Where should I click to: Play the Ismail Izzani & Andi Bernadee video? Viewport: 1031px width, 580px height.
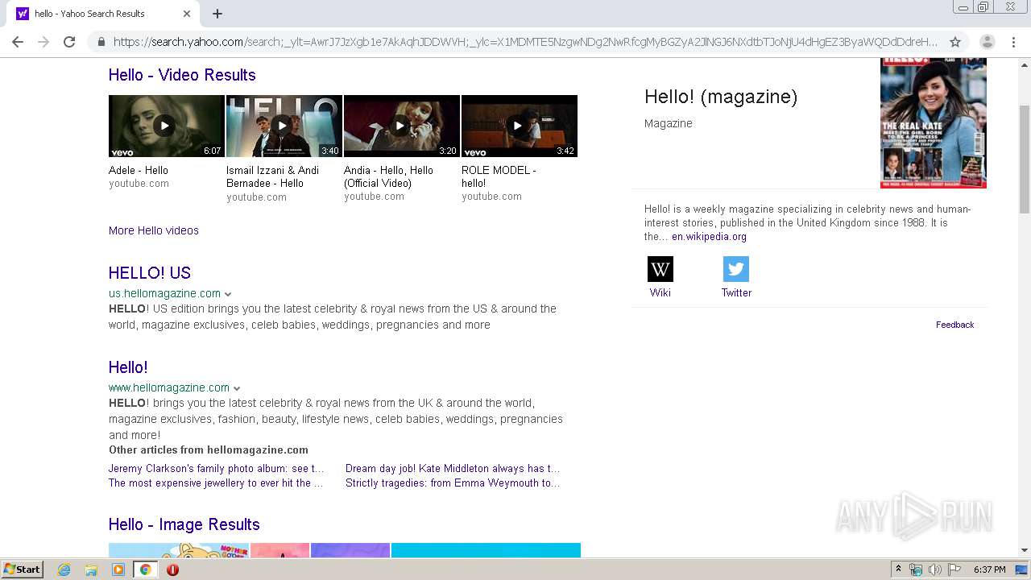tap(284, 126)
